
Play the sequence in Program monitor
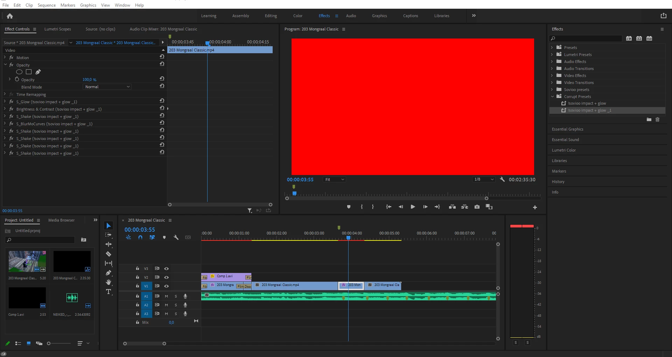tap(413, 207)
